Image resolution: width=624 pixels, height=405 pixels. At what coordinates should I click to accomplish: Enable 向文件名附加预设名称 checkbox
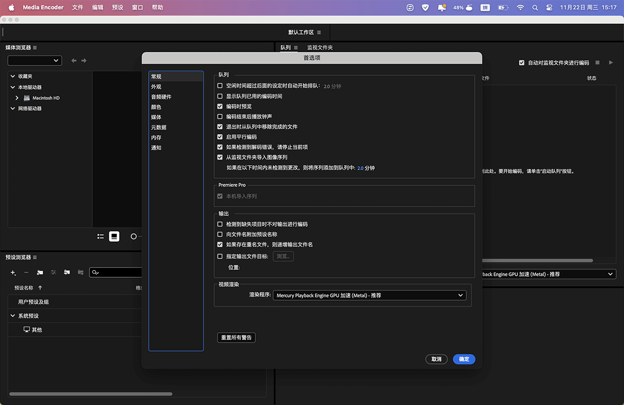[x=220, y=234]
